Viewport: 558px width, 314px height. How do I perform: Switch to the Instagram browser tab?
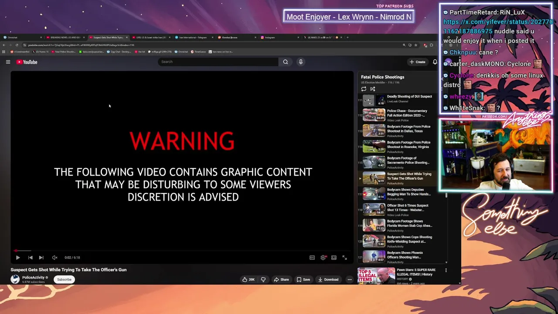click(279, 38)
